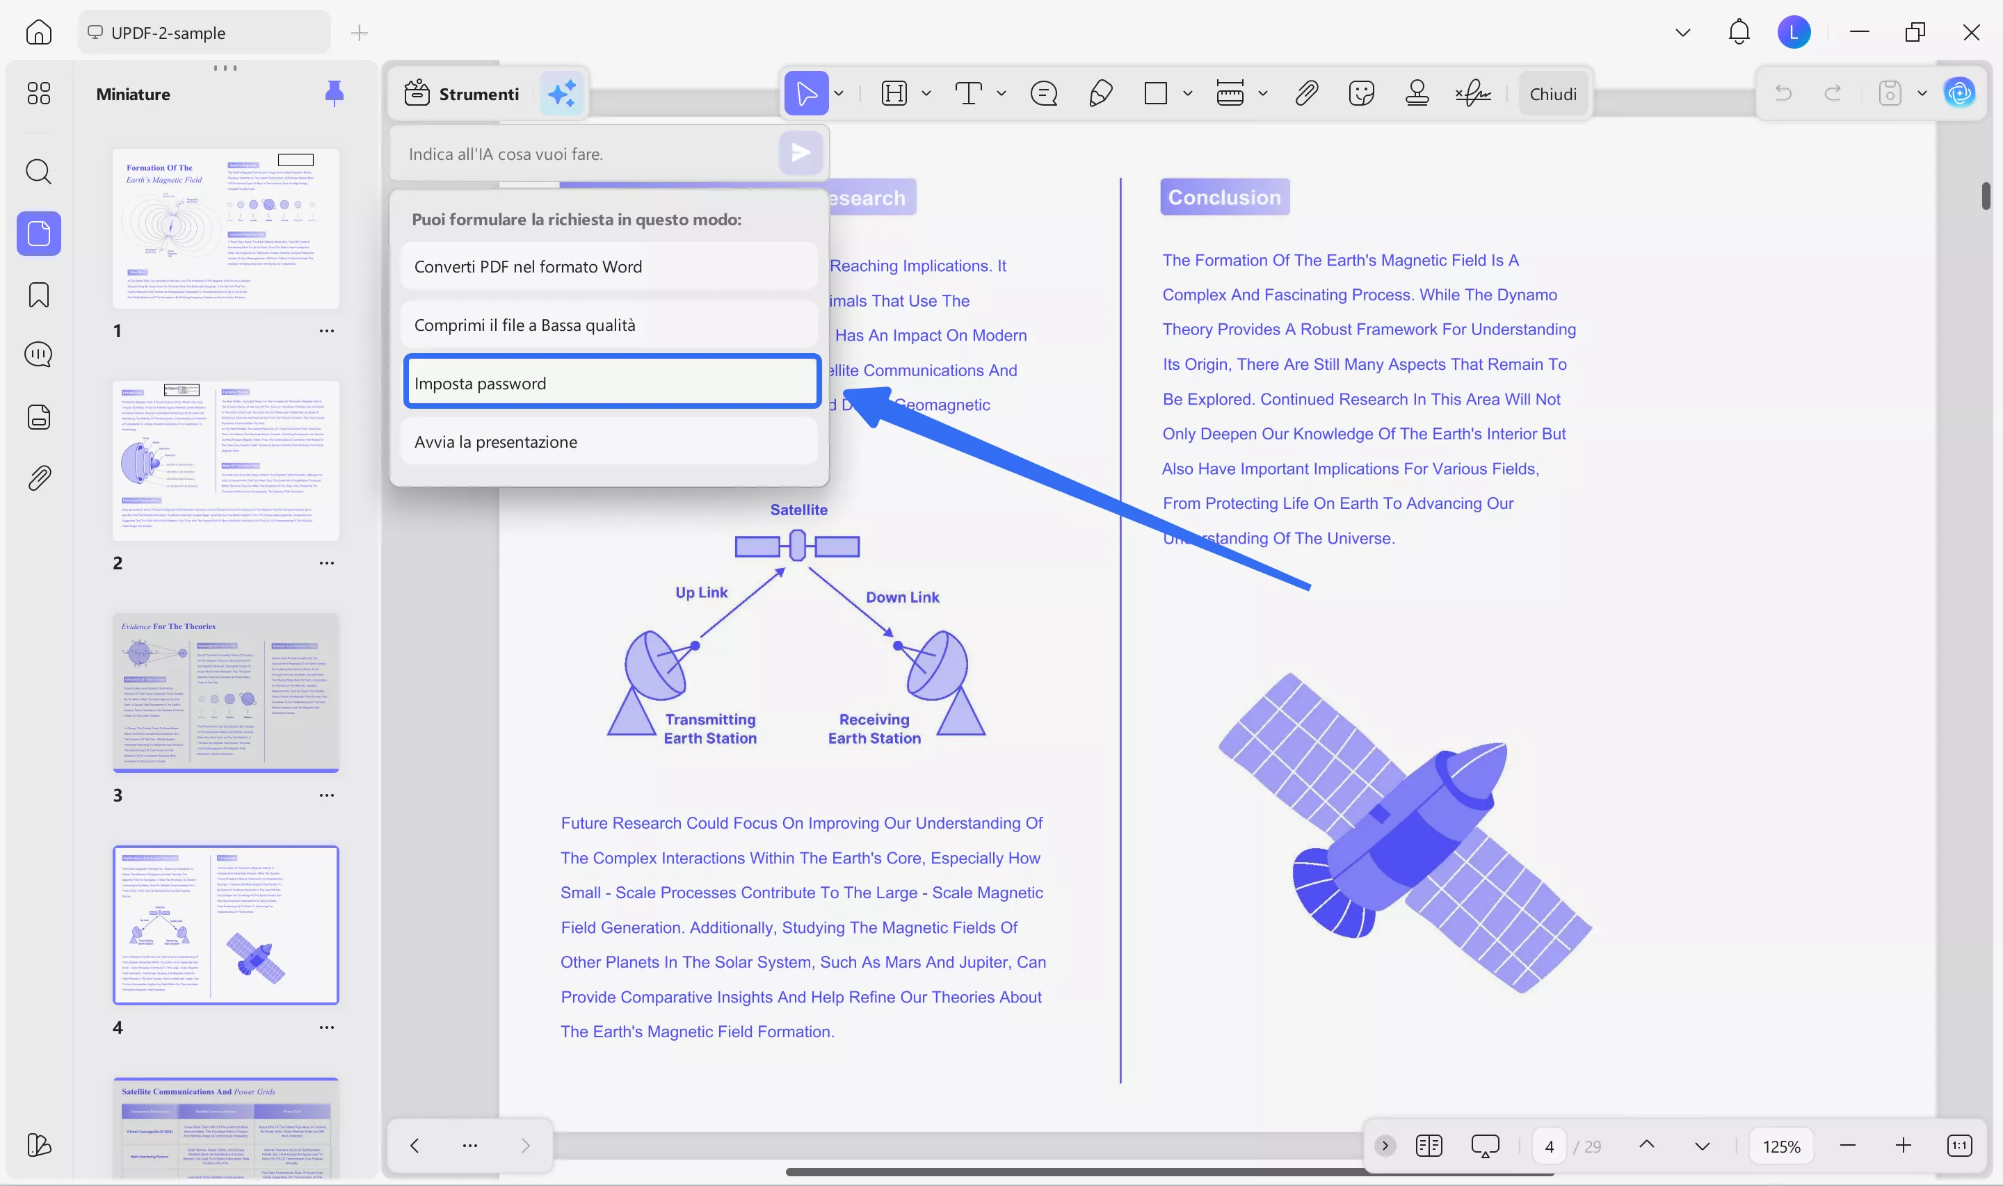
Task: Expand the rectangle shape dropdown arrow
Action: [1187, 94]
